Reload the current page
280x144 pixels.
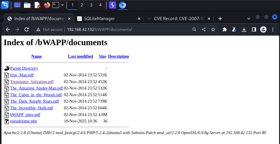point(26,29)
